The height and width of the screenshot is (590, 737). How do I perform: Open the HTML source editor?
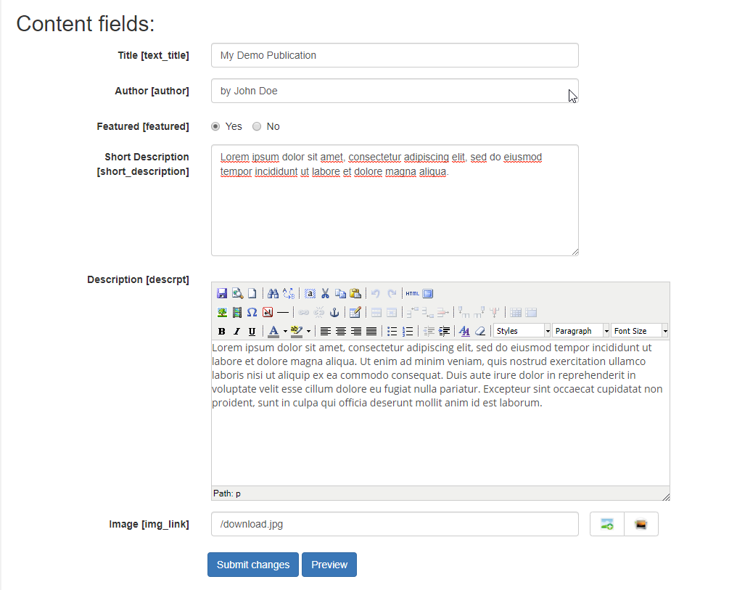coord(412,293)
